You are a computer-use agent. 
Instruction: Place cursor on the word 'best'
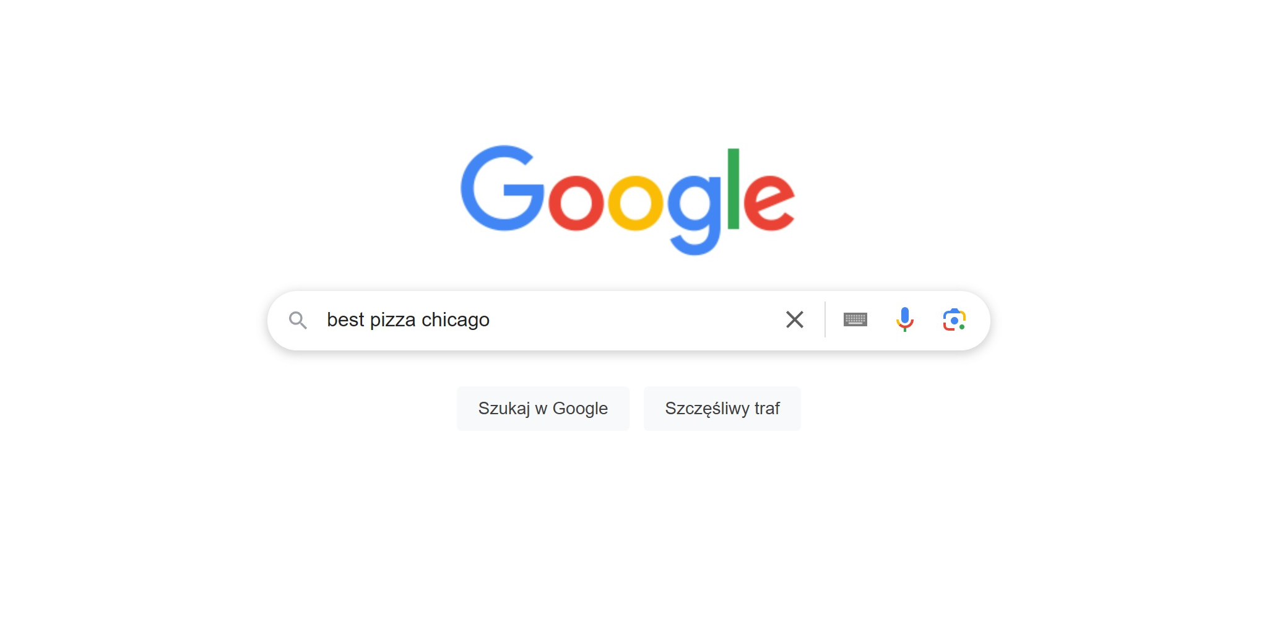point(345,320)
